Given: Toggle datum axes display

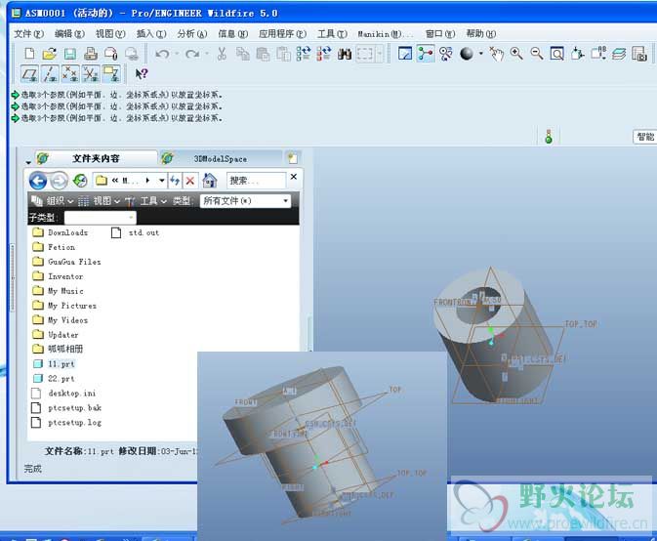Looking at the screenshot, I should pyautogui.click(x=51, y=74).
